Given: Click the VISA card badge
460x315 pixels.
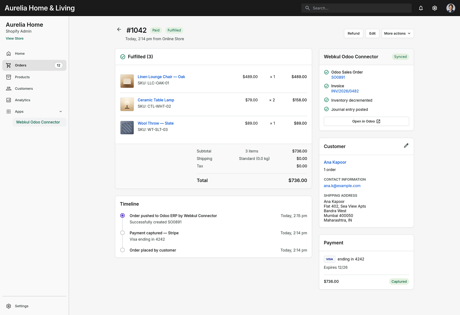Looking at the screenshot, I should pyautogui.click(x=329, y=259).
